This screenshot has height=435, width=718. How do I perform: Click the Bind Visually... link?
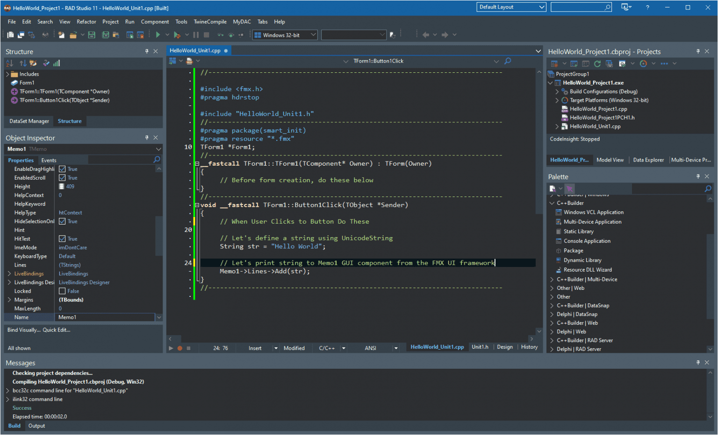[24, 330]
